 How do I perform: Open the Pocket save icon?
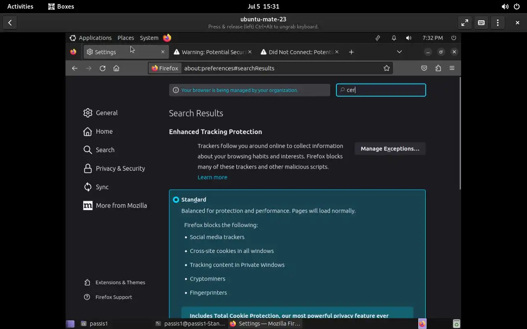[x=424, y=68]
